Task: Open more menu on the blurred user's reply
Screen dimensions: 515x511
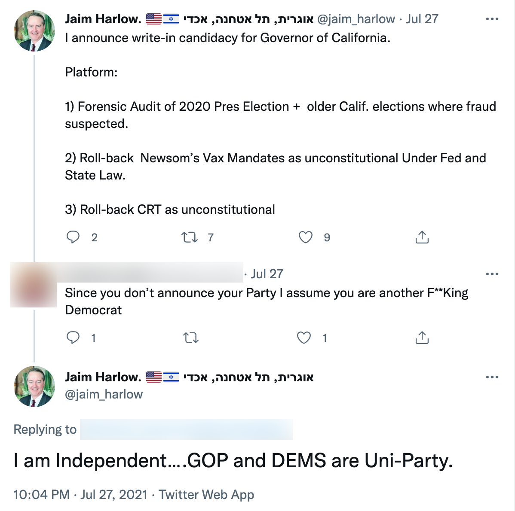Action: [x=492, y=274]
